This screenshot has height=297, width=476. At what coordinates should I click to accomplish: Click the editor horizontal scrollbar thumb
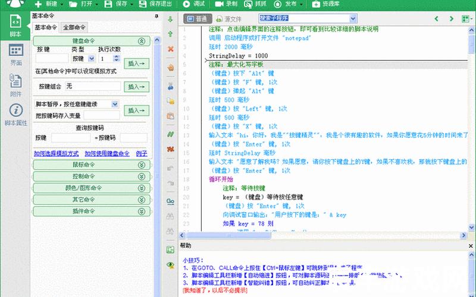(228, 235)
